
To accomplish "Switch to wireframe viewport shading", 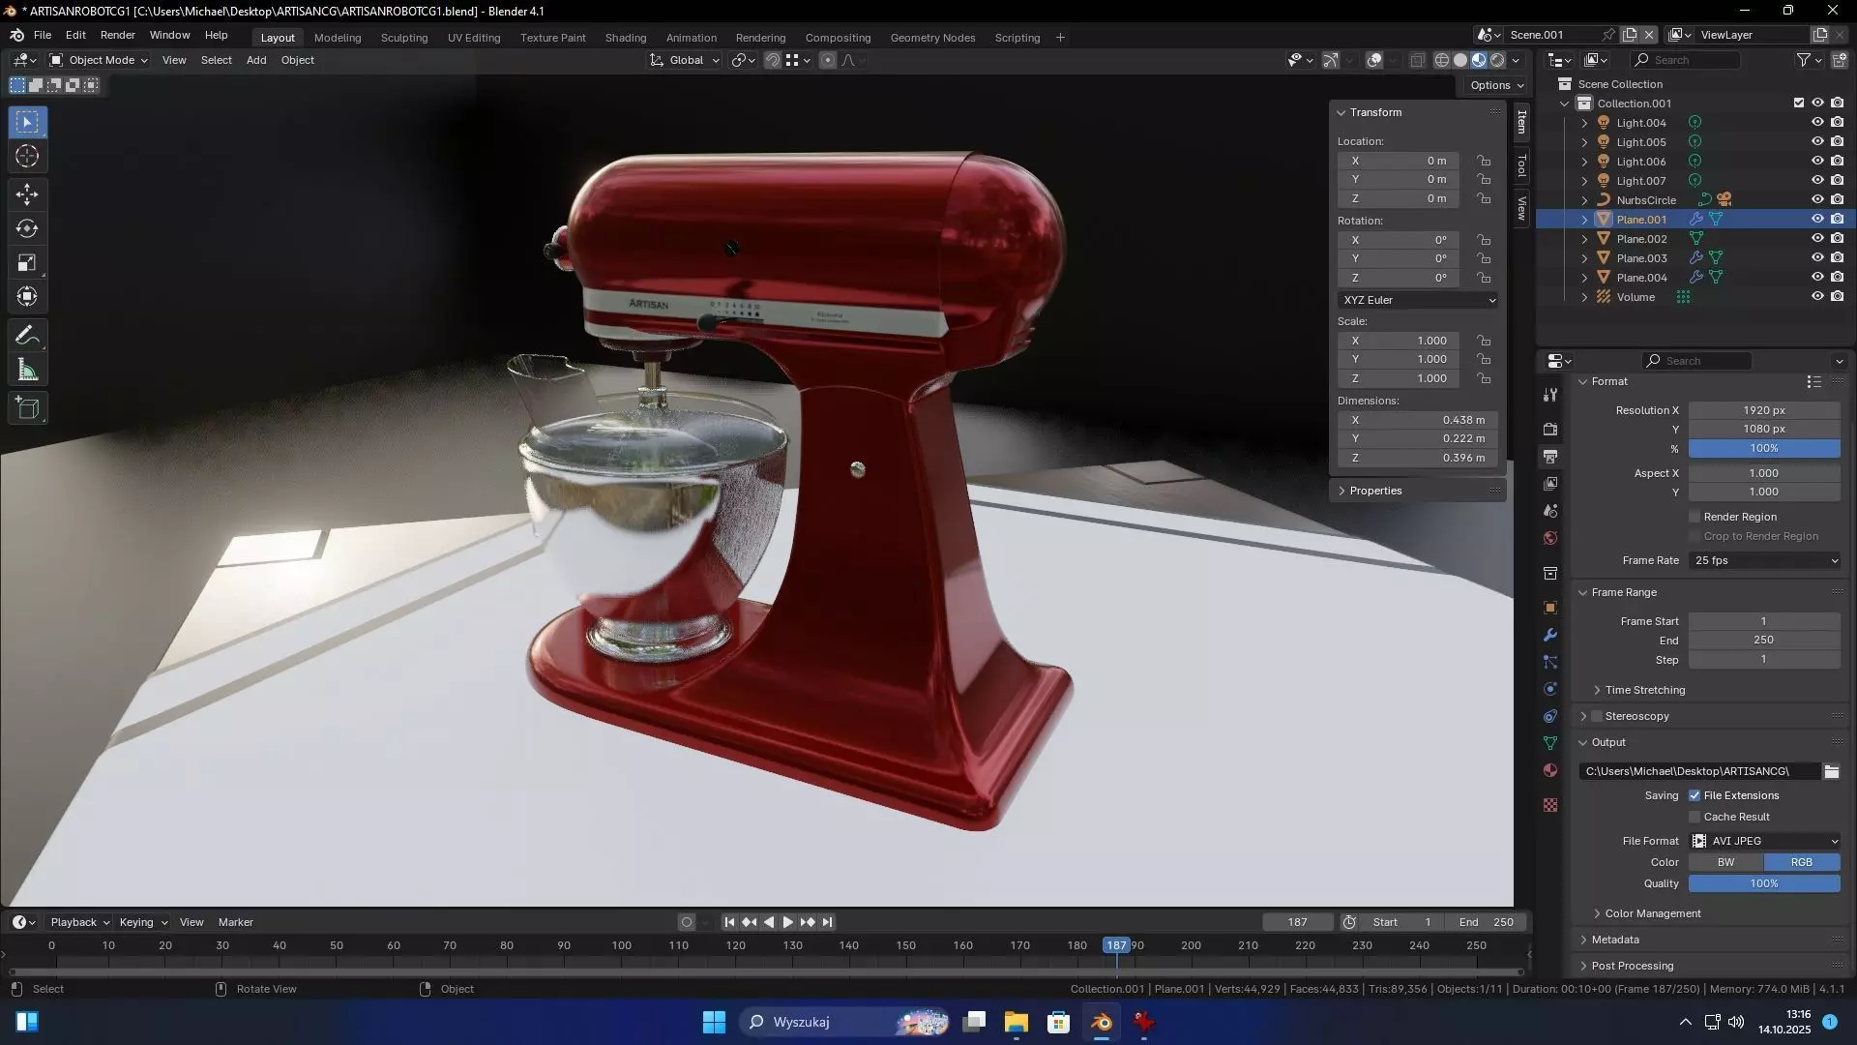I will [1442, 60].
